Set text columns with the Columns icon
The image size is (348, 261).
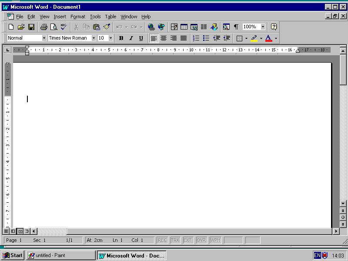[204, 27]
